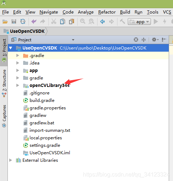Expand the openCVLibrary344 module
Image resolution: width=173 pixels, height=181 pixels.
18,86
